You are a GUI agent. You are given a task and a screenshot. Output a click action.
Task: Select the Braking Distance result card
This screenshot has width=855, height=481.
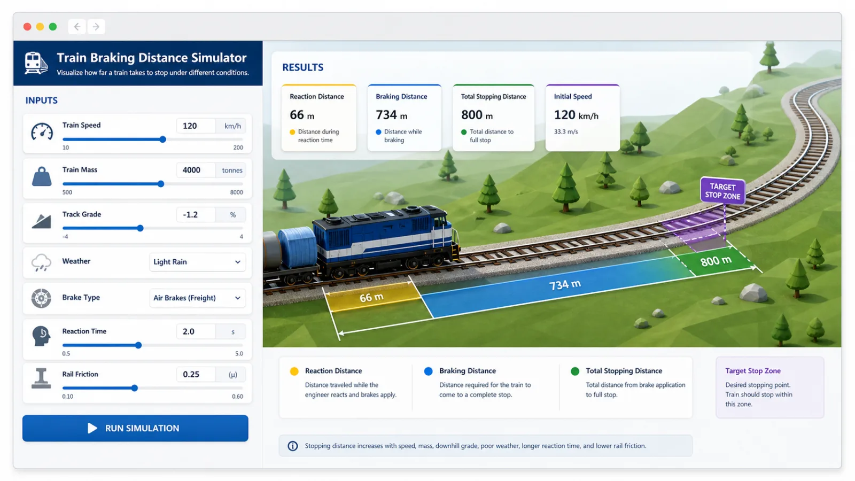click(x=405, y=118)
